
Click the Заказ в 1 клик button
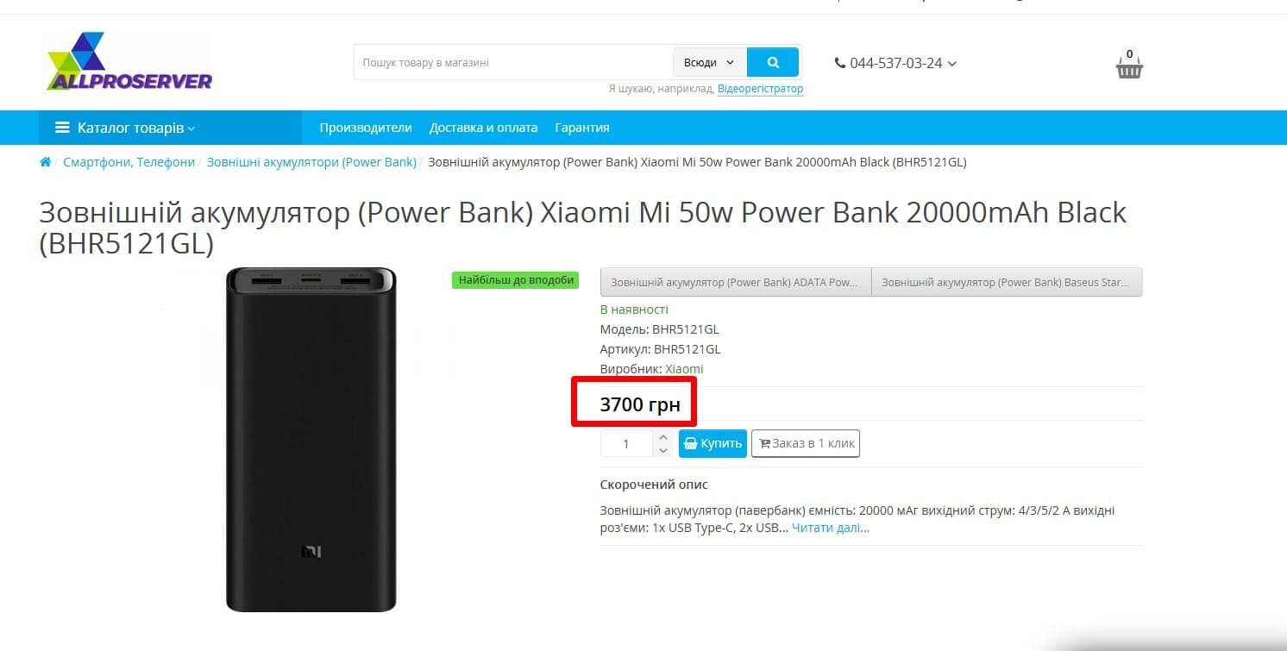point(806,443)
